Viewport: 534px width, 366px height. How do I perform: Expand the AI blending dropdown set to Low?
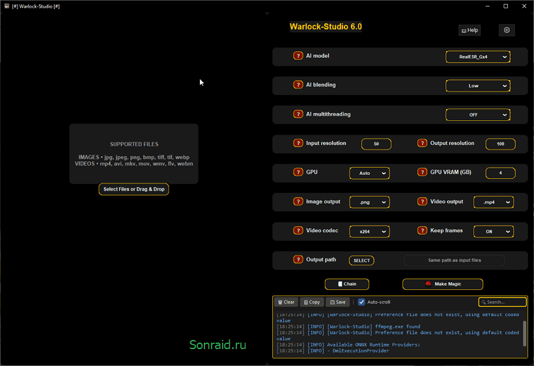point(478,86)
